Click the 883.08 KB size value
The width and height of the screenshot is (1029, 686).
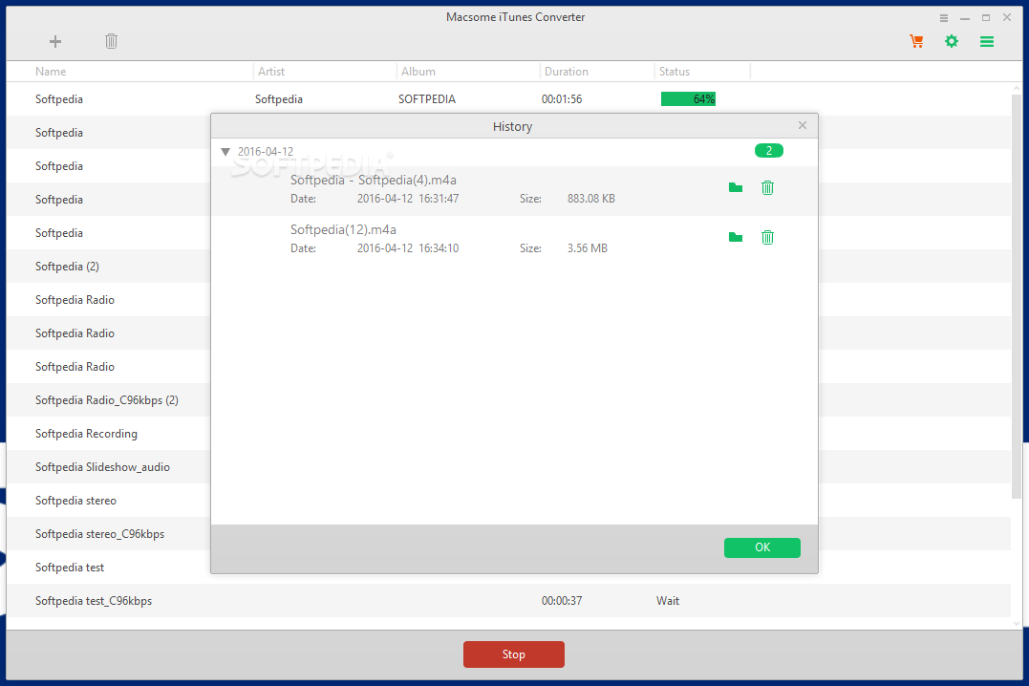(591, 199)
